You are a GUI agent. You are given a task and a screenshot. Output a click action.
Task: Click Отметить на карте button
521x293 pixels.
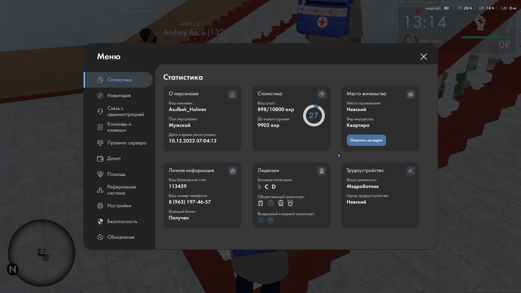tap(366, 140)
